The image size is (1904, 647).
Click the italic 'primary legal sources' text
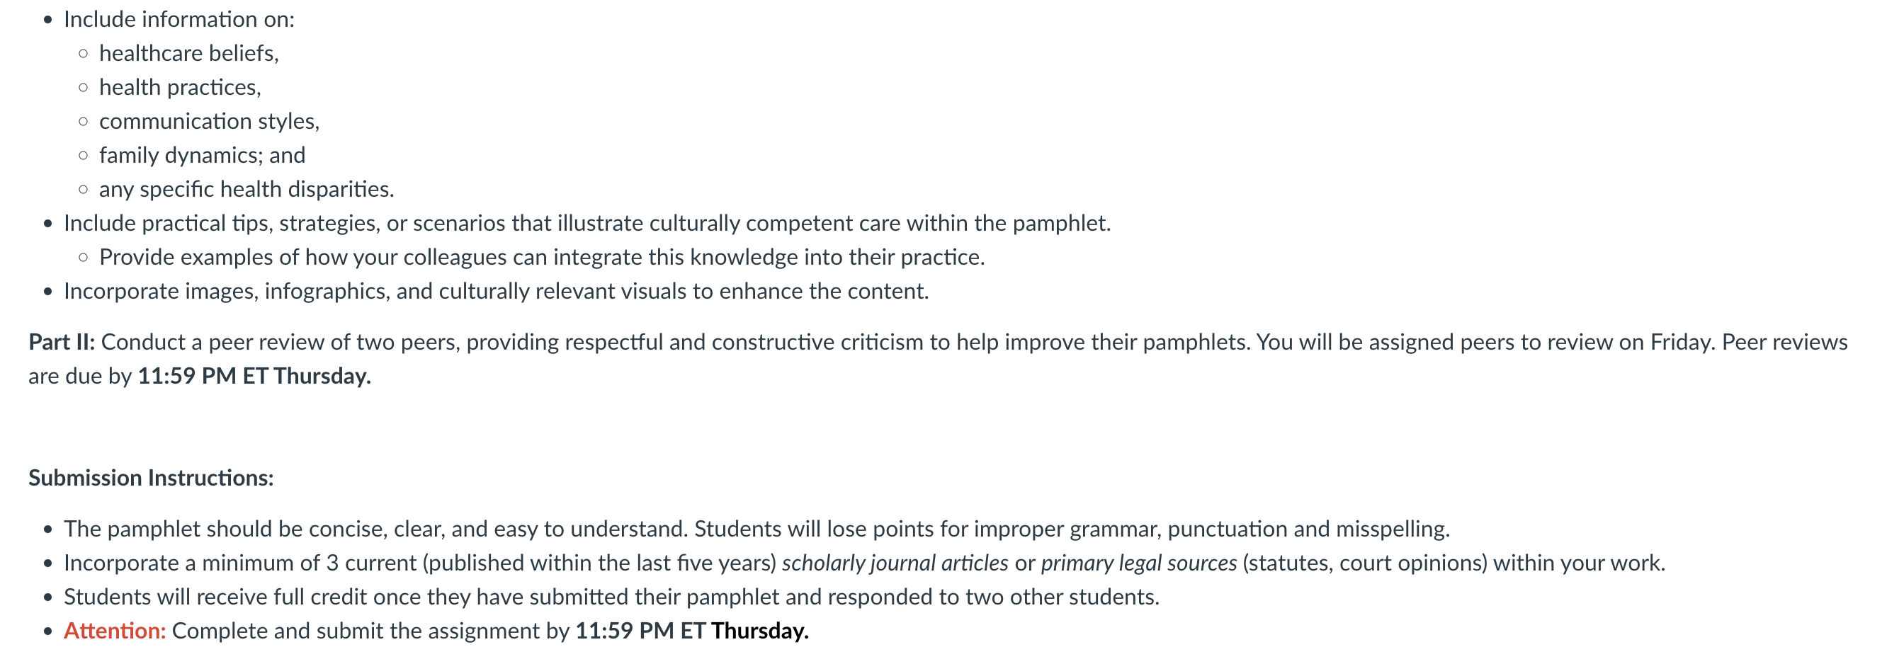coord(1139,563)
